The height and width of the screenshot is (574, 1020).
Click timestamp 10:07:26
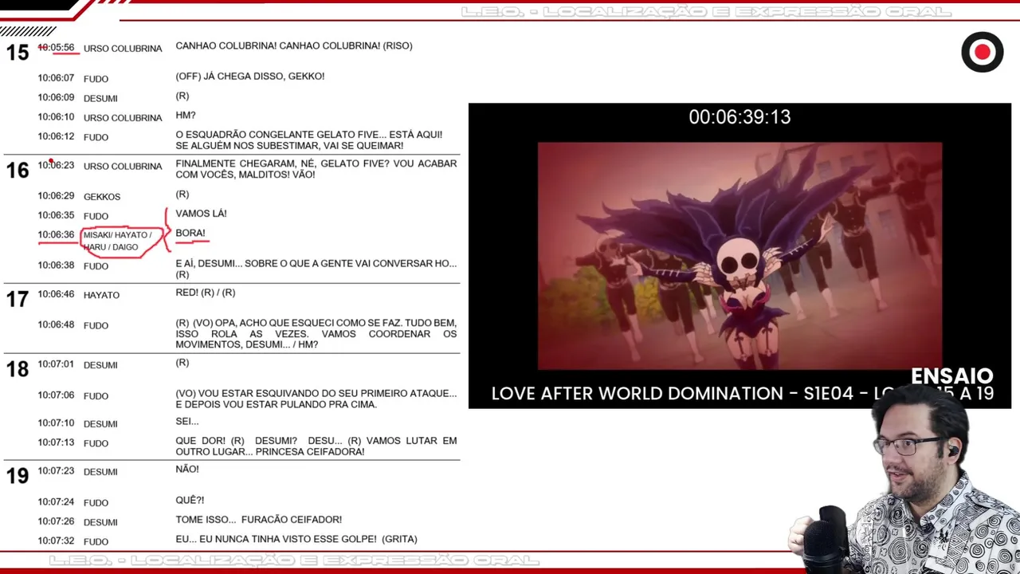56,521
